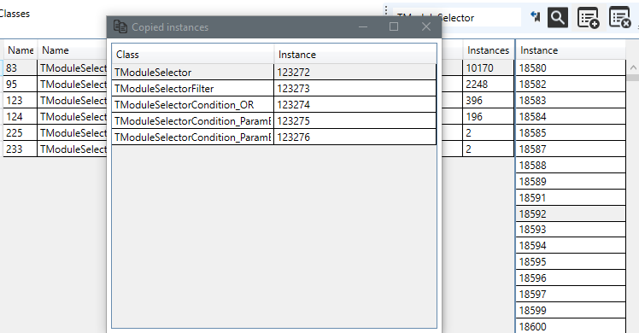The height and width of the screenshot is (333, 639).
Task: Select instance 18585 in the list
Action: pos(571,133)
